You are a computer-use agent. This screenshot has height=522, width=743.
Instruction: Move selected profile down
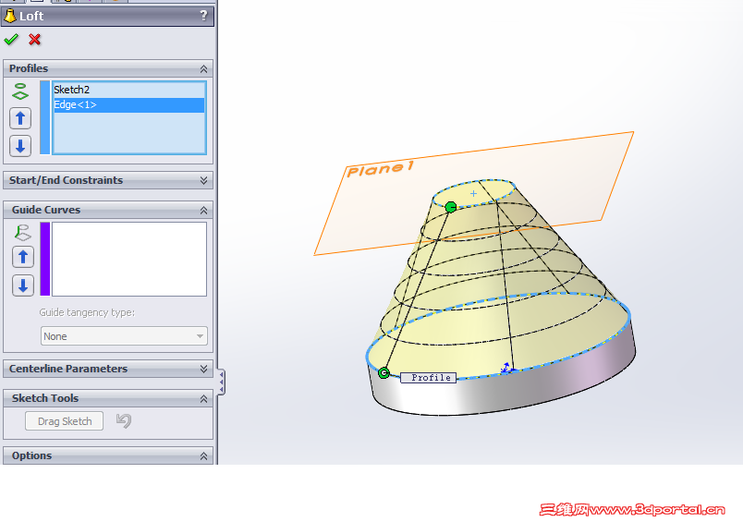pos(20,146)
